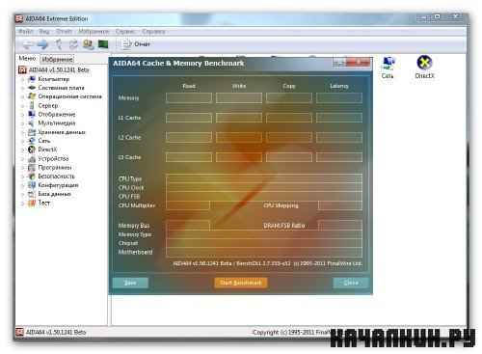482x354 pixels.
Task: Click the blue forward arrow toolbar icon
Action: [x=42, y=44]
